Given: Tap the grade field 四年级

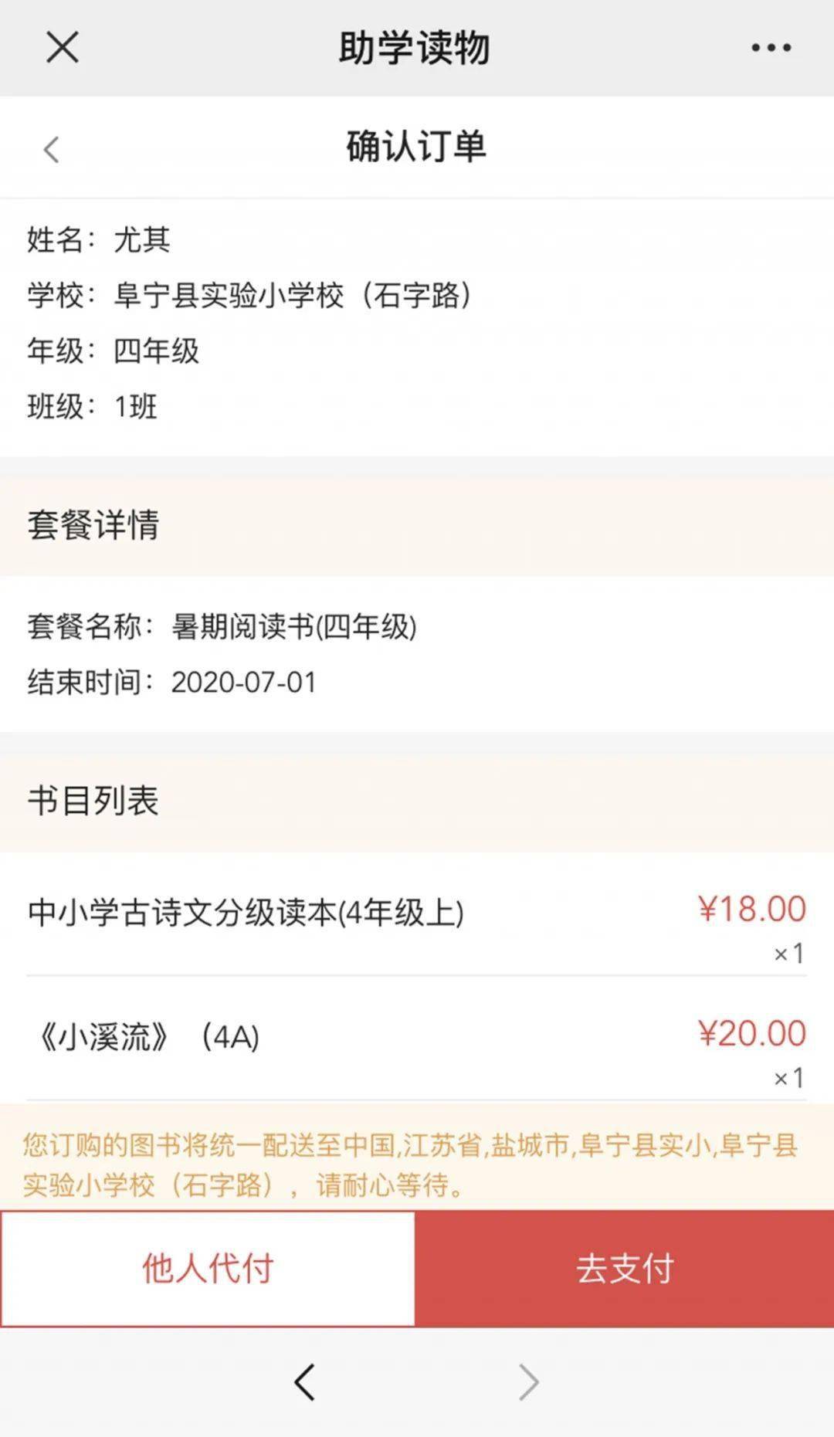Looking at the screenshot, I should point(156,351).
